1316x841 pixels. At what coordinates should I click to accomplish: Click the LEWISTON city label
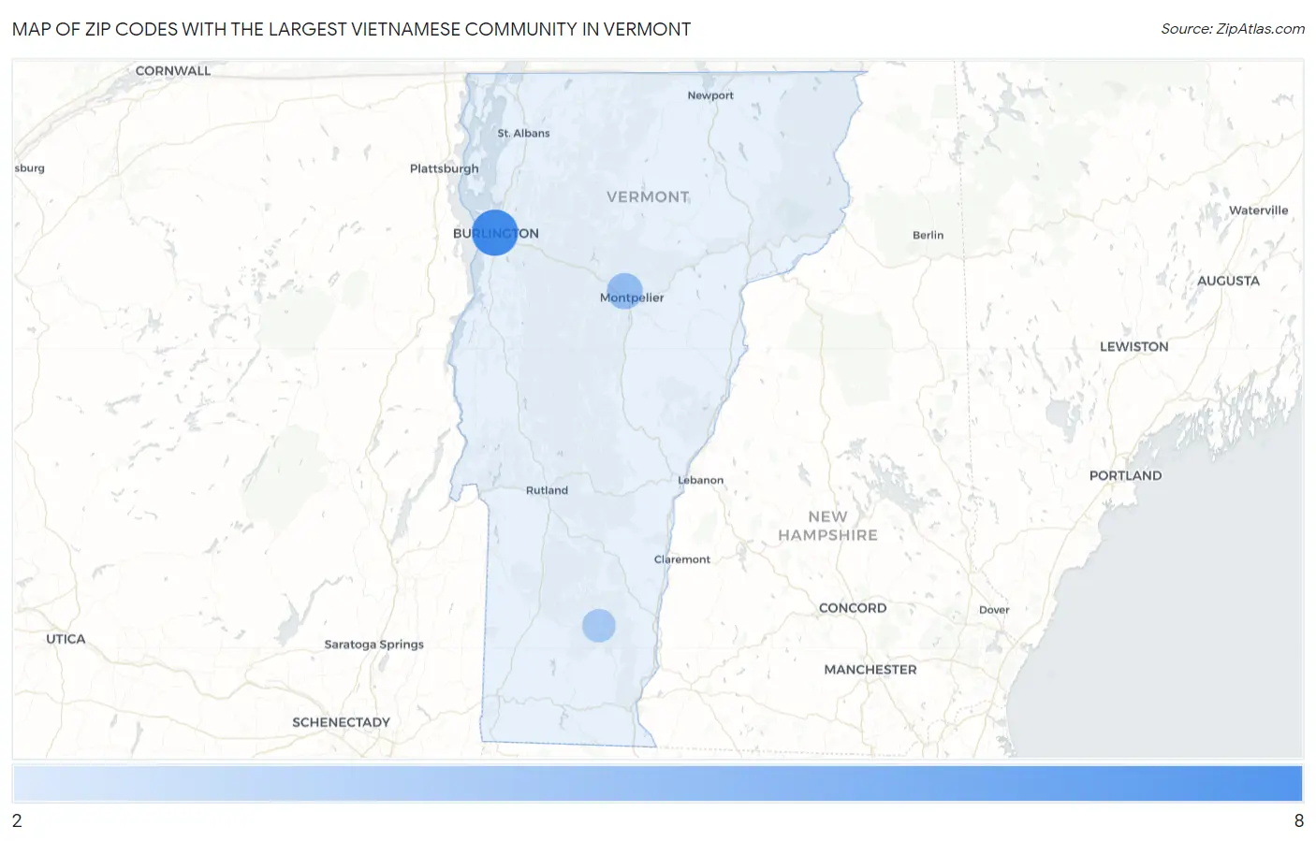pyautogui.click(x=1133, y=346)
